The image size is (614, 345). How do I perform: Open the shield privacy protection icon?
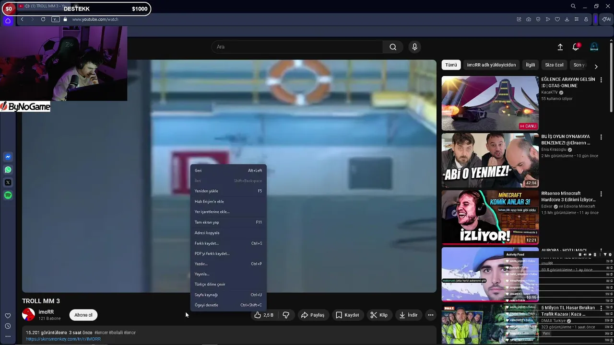538,19
